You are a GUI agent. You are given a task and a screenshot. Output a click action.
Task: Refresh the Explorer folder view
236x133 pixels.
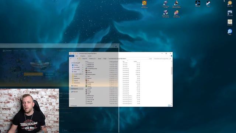pyautogui.click(x=151, y=58)
